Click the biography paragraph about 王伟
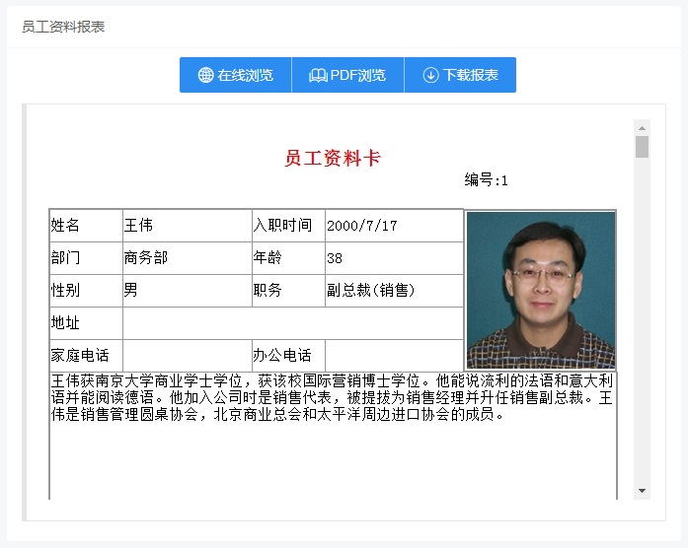The height and width of the screenshot is (548, 688). point(332,397)
